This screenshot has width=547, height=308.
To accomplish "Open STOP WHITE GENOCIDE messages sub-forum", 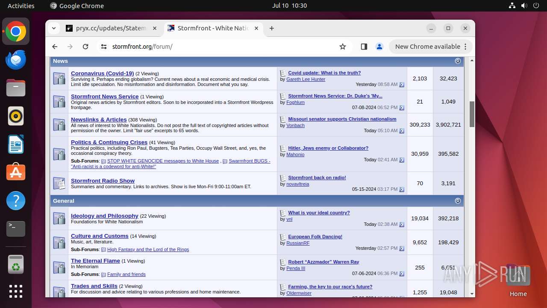I will (x=163, y=161).
